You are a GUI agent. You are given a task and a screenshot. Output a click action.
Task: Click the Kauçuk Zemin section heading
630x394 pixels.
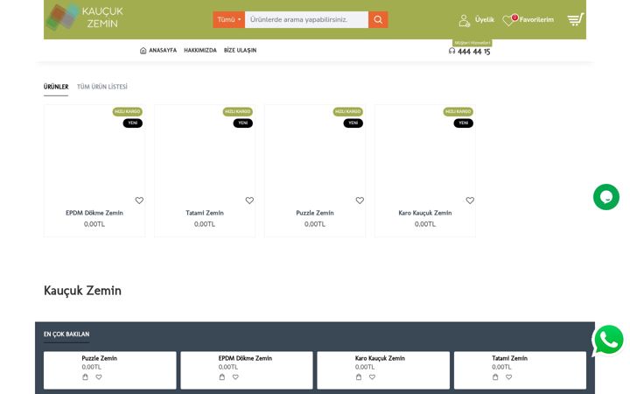(82, 291)
